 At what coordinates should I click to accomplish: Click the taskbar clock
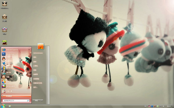pos(169,106)
